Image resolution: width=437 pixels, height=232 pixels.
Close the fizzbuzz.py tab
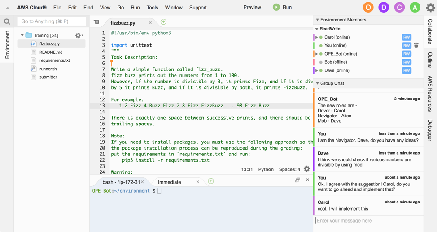[150, 23]
